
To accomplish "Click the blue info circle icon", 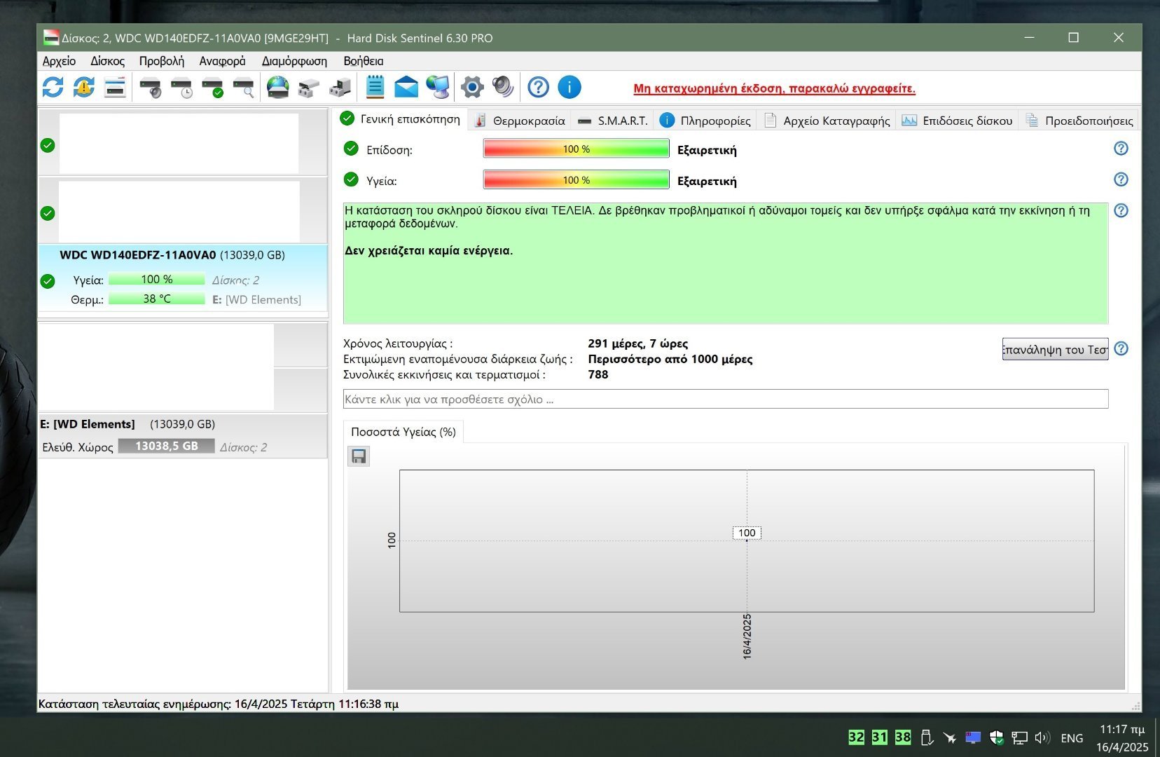I will point(569,88).
